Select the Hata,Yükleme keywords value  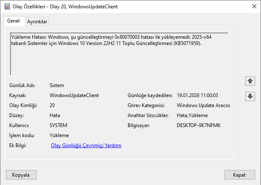[192, 115]
